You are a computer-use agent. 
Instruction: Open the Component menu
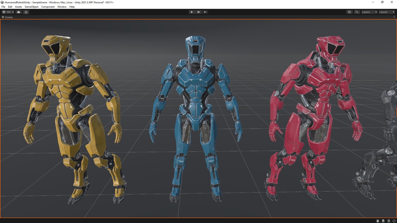click(48, 7)
